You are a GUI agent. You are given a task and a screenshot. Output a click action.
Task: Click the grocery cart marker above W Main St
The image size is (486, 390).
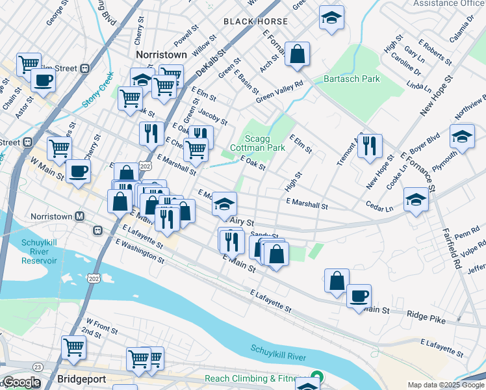click(x=60, y=151)
